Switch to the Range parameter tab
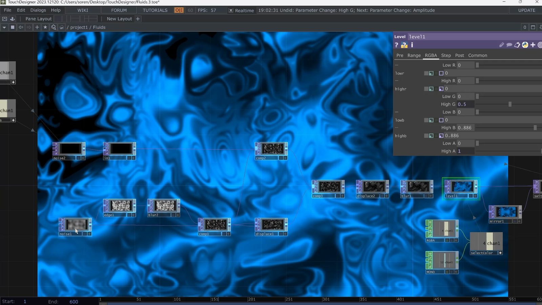This screenshot has height=305, width=542. click(414, 55)
